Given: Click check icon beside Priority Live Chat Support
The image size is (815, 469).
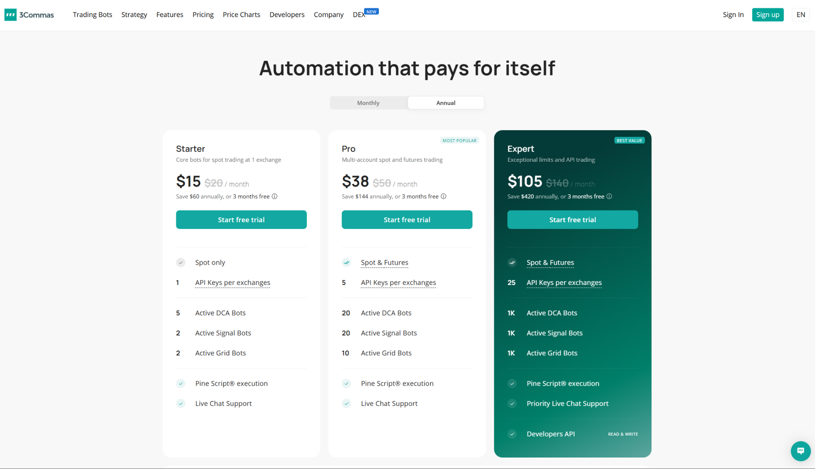Looking at the screenshot, I should [512, 403].
